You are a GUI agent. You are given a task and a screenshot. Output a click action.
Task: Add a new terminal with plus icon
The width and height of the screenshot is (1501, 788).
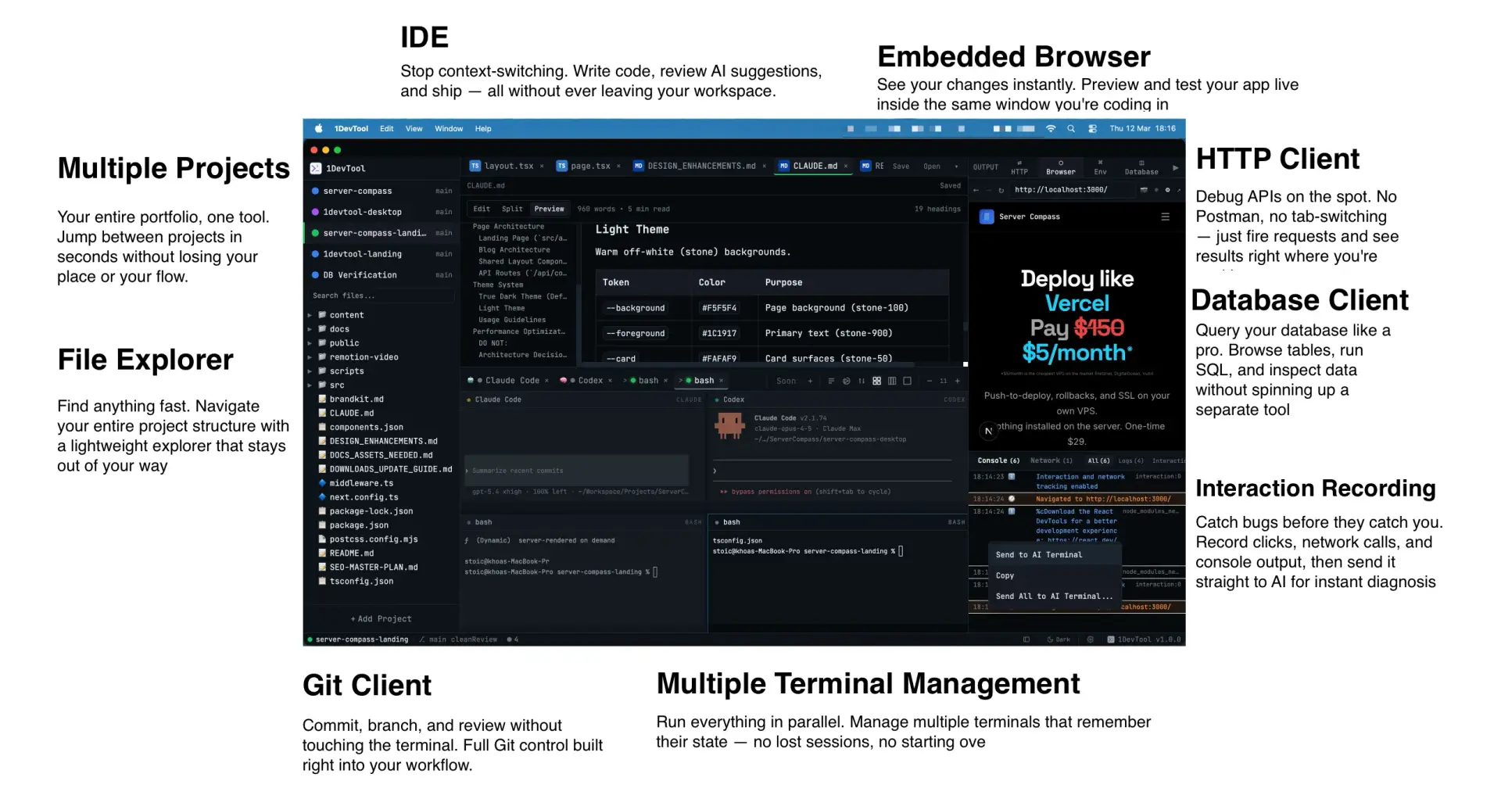point(810,381)
